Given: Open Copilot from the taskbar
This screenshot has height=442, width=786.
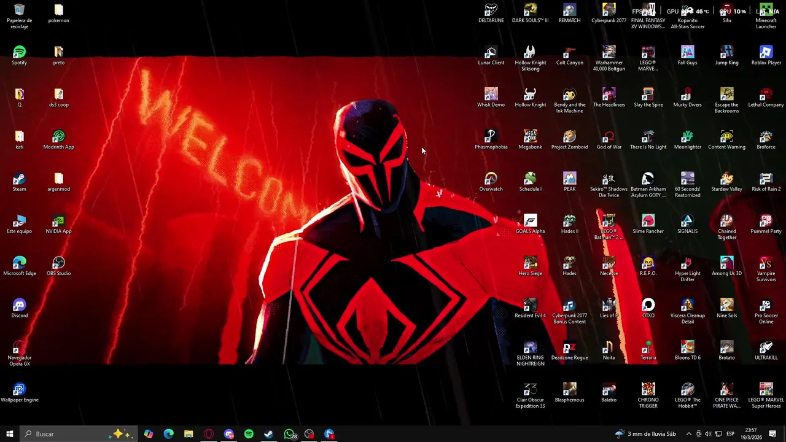Looking at the screenshot, I should 149,434.
